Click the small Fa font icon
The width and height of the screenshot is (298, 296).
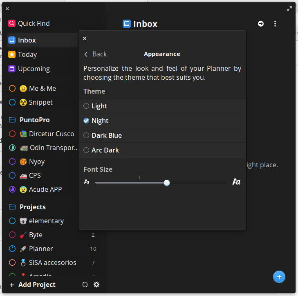pyautogui.click(x=87, y=182)
